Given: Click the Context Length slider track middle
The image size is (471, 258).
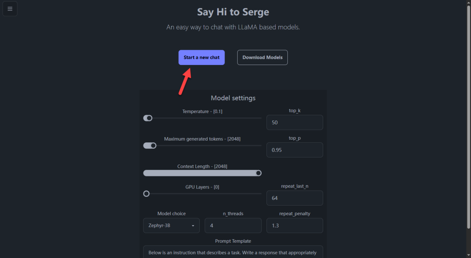Looking at the screenshot, I should tap(202, 173).
